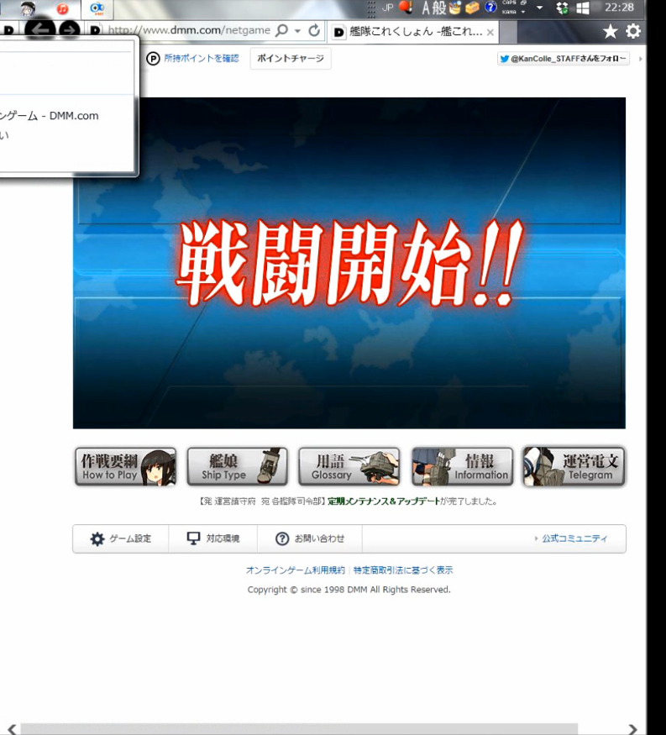666x735 pixels.
Task: Expand the hidden tray icons arrow
Action: pos(539,8)
